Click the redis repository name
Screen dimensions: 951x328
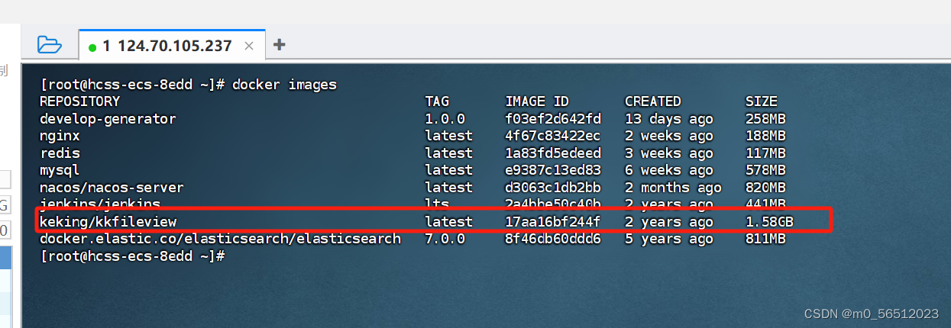(60, 153)
